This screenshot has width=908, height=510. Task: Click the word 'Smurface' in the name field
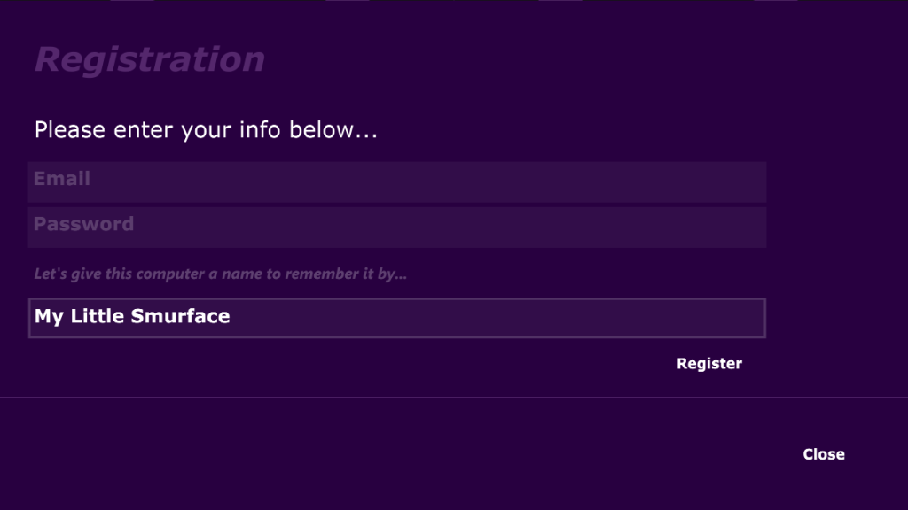[181, 316]
